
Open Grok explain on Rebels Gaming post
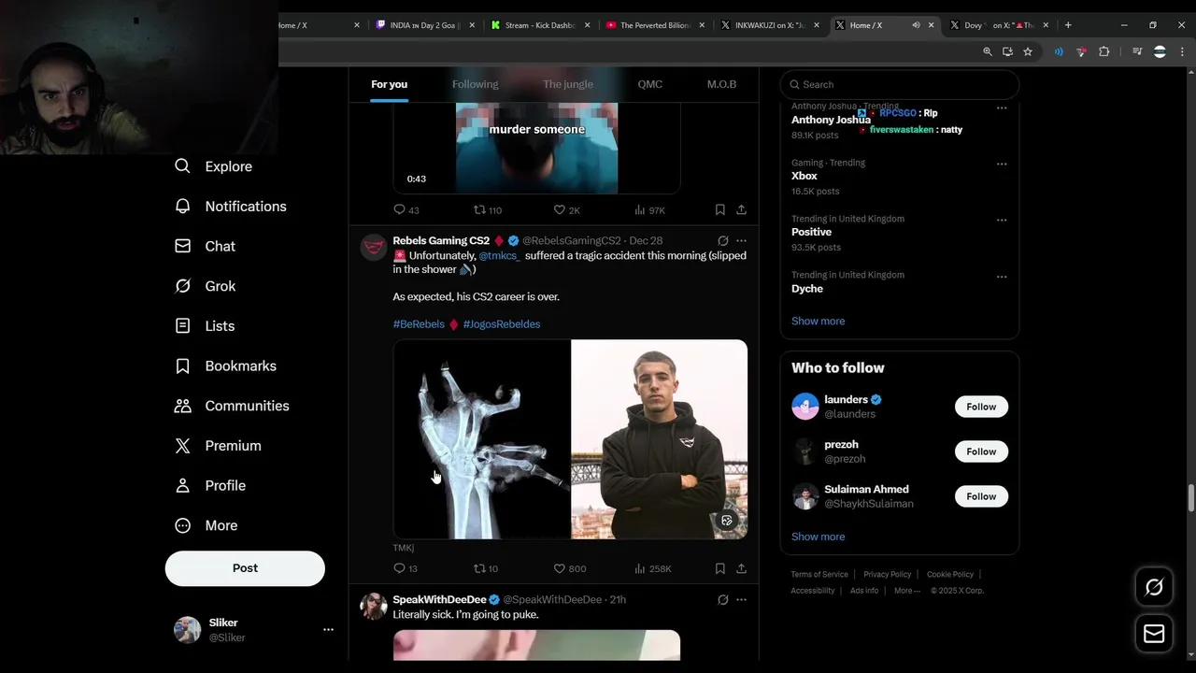pyautogui.click(x=722, y=240)
